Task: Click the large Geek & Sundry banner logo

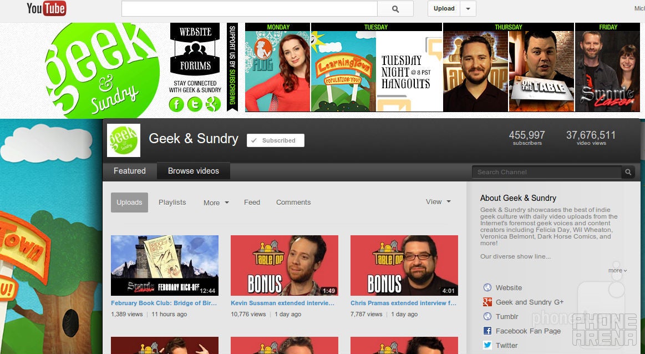Action: [102, 70]
